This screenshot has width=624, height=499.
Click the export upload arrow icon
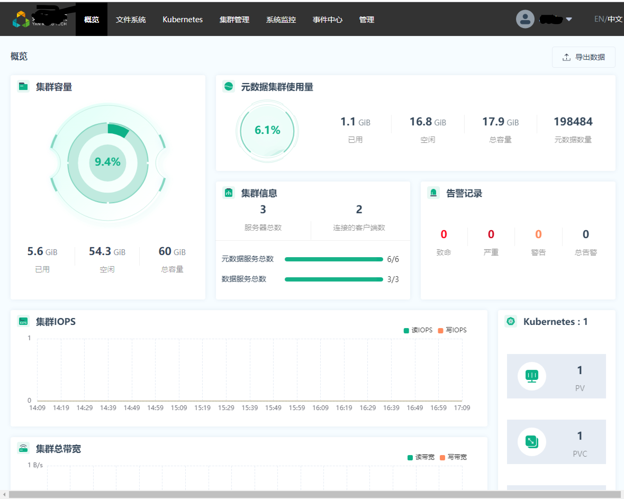[x=566, y=57]
